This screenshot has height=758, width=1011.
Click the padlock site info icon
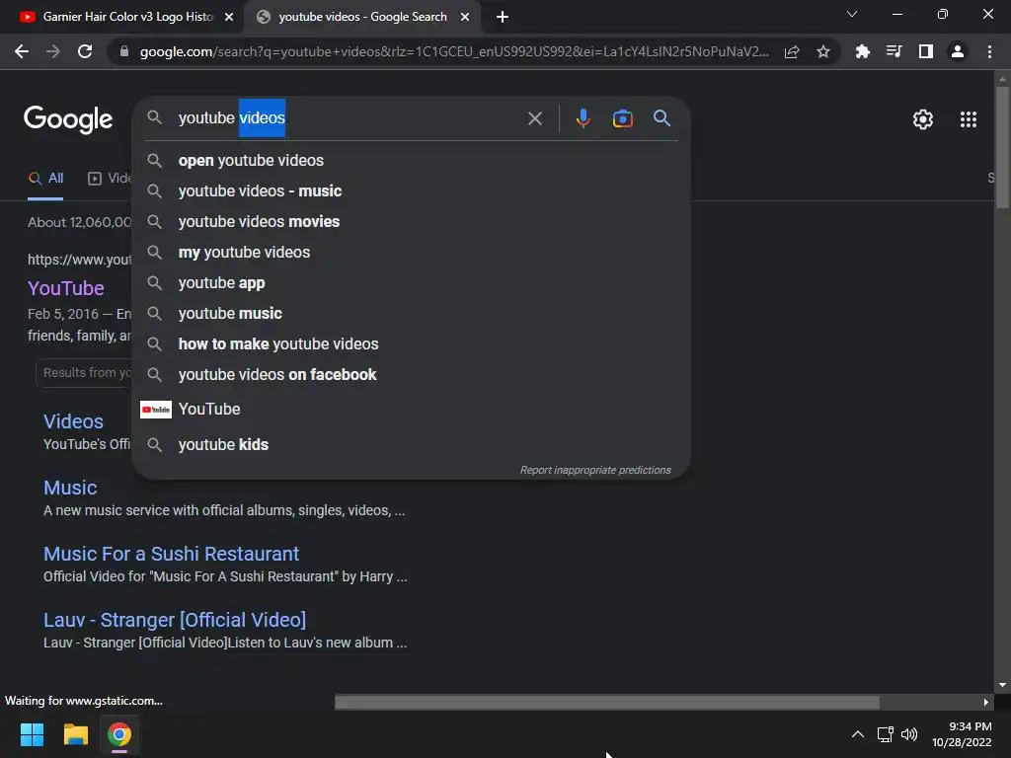124,51
